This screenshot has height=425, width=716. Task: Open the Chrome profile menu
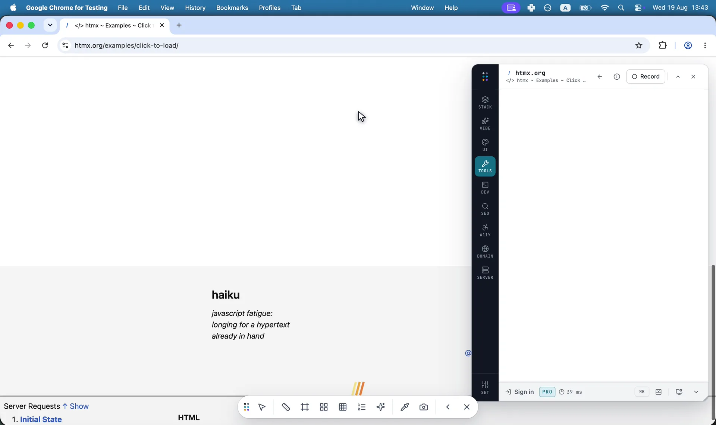688,45
